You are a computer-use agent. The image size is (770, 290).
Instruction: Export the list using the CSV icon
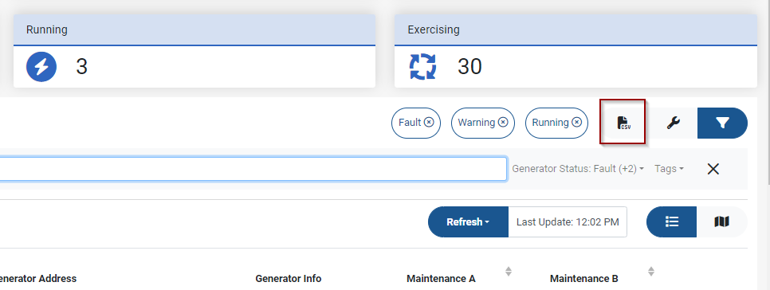point(623,123)
